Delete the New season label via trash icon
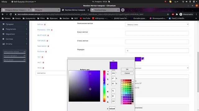This screenshot has width=199, height=111. click(48, 46)
